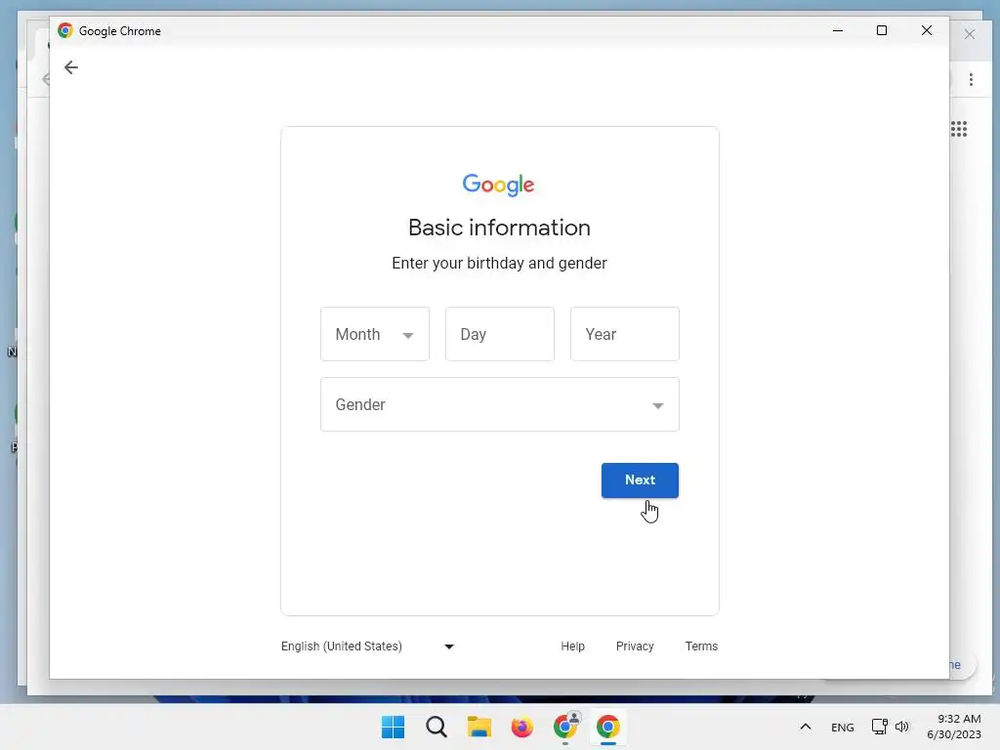
Task: Open the three-dot Chrome menu in background window
Action: 971,80
